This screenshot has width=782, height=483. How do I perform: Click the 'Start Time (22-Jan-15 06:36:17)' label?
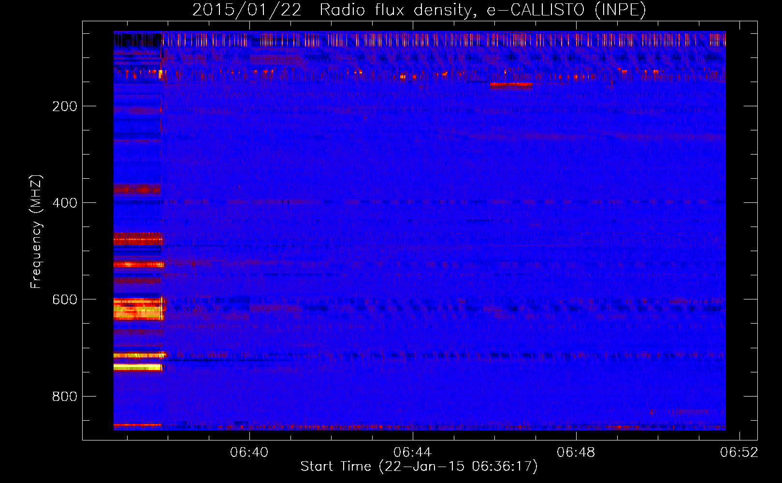pyautogui.click(x=419, y=467)
